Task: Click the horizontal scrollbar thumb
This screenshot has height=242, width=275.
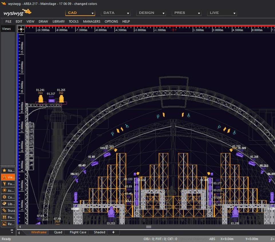Action: 149,227
